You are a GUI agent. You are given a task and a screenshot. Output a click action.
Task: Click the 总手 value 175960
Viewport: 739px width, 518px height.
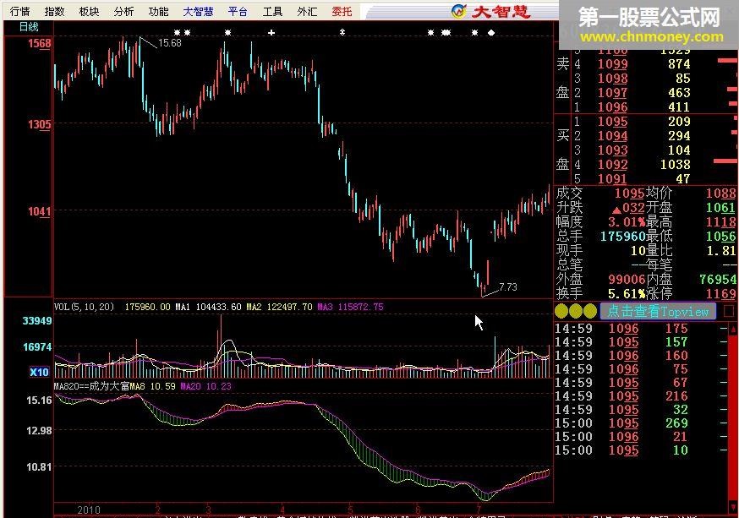pos(622,237)
